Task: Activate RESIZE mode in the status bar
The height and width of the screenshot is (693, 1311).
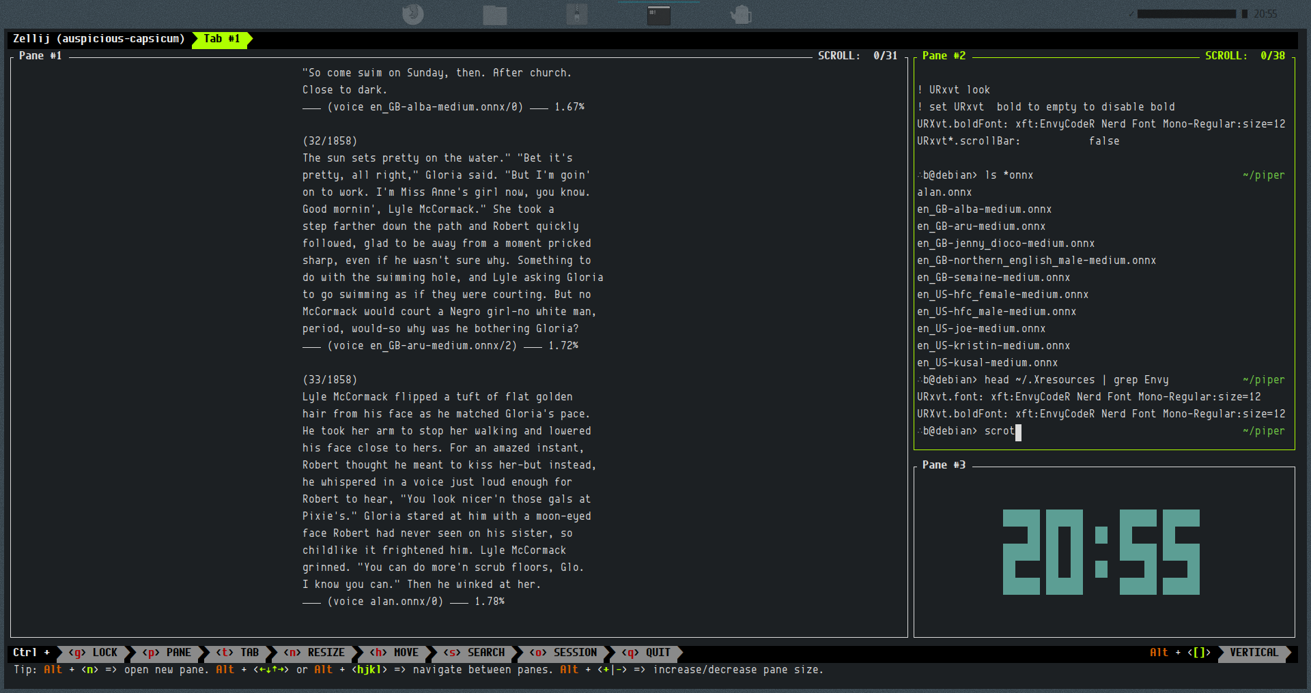Action: (x=315, y=653)
